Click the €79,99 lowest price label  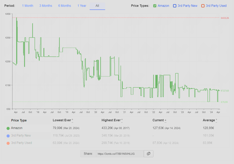tap(224, 102)
